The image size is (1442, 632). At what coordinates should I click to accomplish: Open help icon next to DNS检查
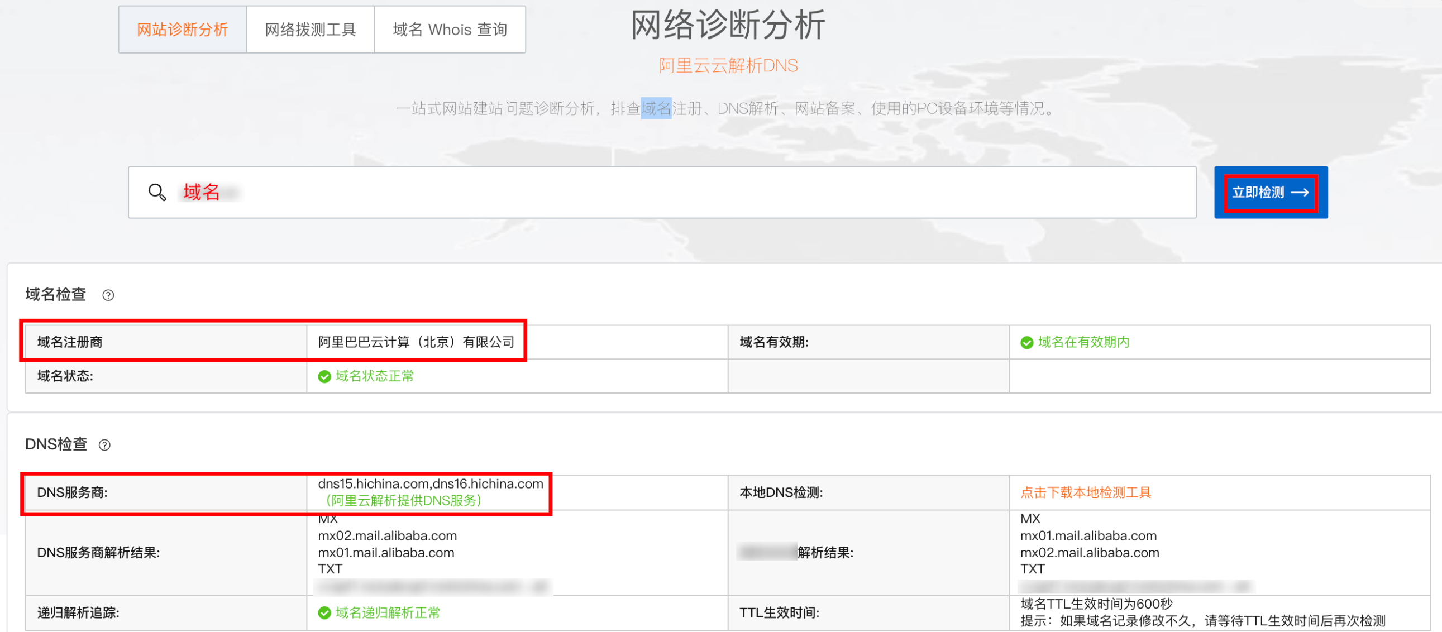(104, 445)
